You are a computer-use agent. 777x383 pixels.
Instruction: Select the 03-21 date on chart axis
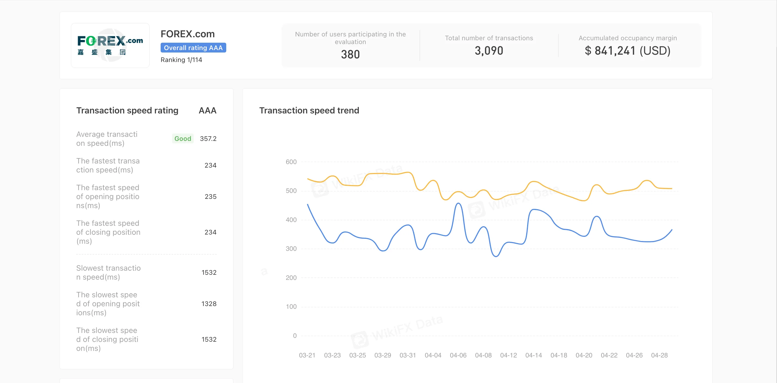[307, 355]
